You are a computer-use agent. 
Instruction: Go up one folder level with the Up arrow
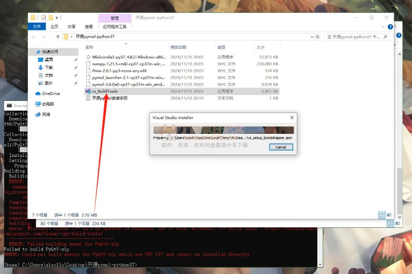(x=58, y=37)
